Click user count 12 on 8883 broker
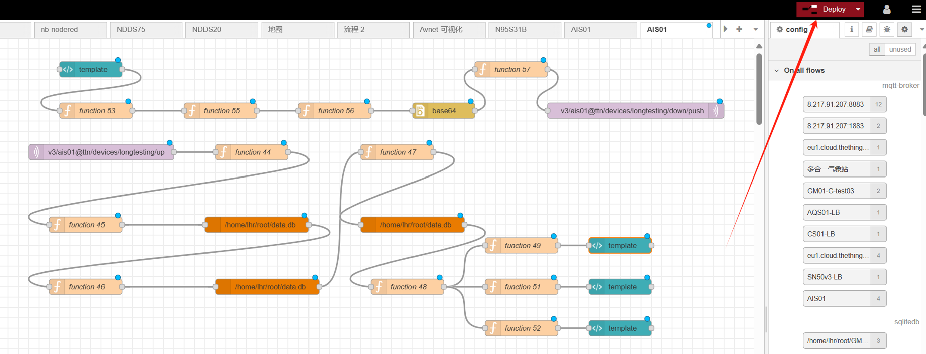This screenshot has width=926, height=354. [x=878, y=104]
